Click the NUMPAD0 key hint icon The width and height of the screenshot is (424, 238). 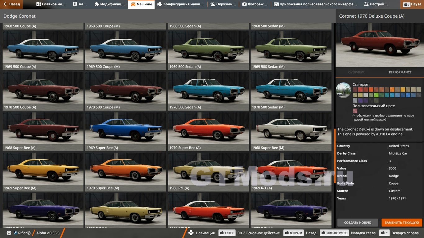[x=293, y=233]
